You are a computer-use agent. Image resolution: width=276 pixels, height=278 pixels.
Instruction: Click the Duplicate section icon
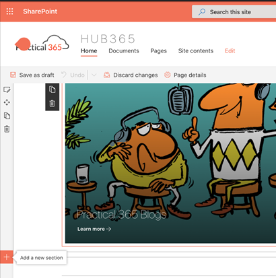coord(7,116)
